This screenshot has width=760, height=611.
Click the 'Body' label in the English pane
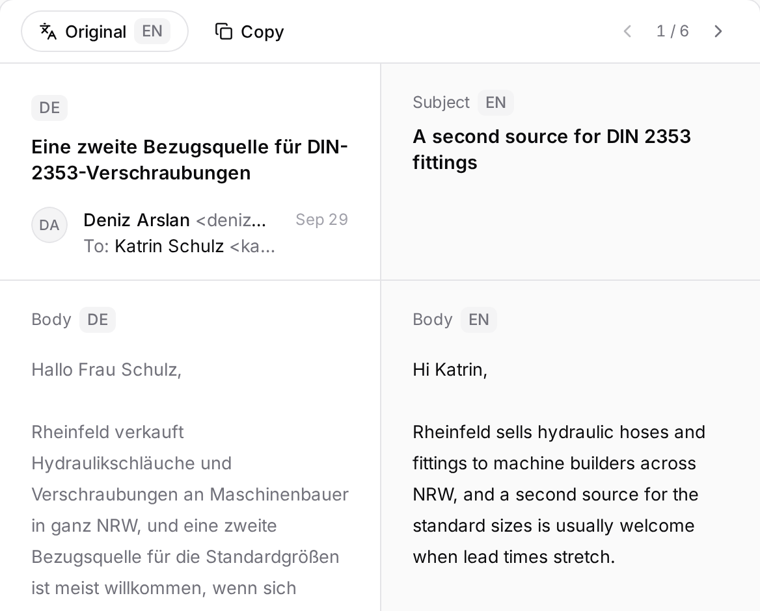pos(432,320)
